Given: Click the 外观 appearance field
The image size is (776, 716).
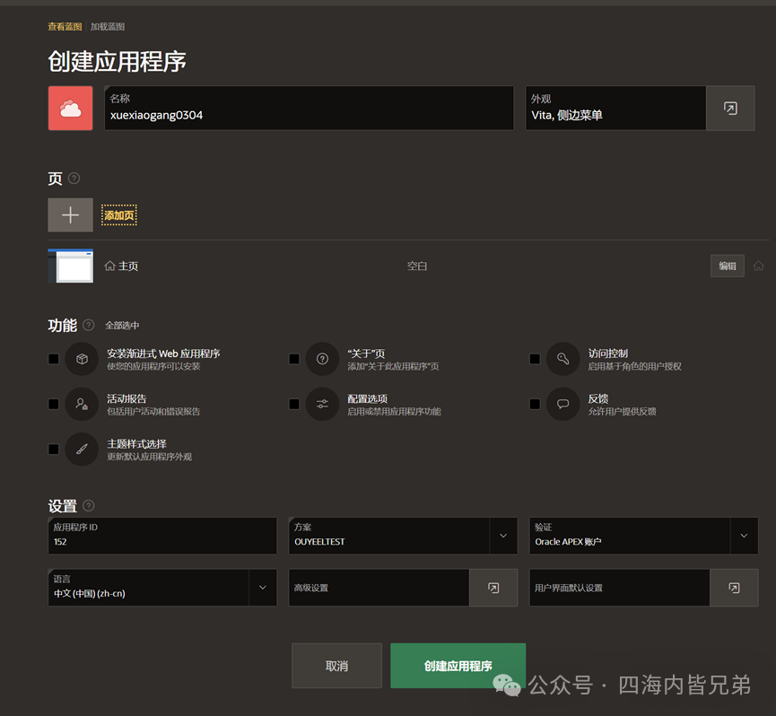Looking at the screenshot, I should (615, 109).
